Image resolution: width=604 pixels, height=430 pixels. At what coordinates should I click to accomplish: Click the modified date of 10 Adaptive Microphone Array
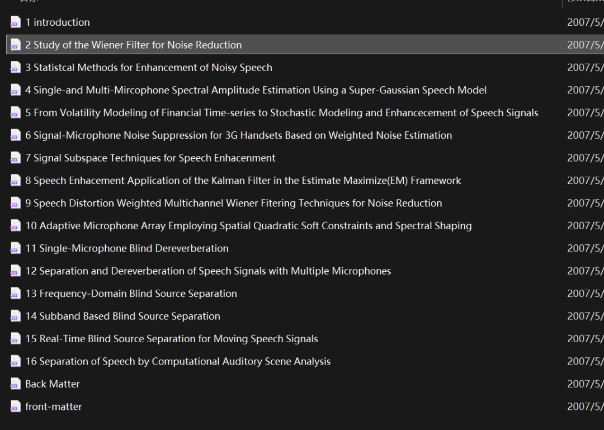pyautogui.click(x=586, y=226)
